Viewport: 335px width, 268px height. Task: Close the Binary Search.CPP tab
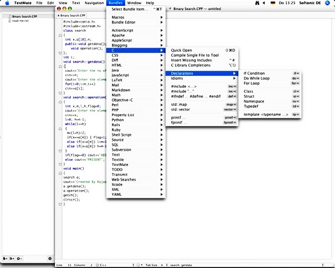[x=58, y=16]
